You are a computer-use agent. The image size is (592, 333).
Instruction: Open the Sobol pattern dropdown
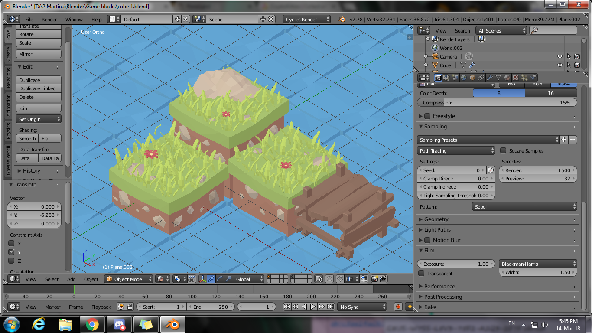click(x=524, y=207)
